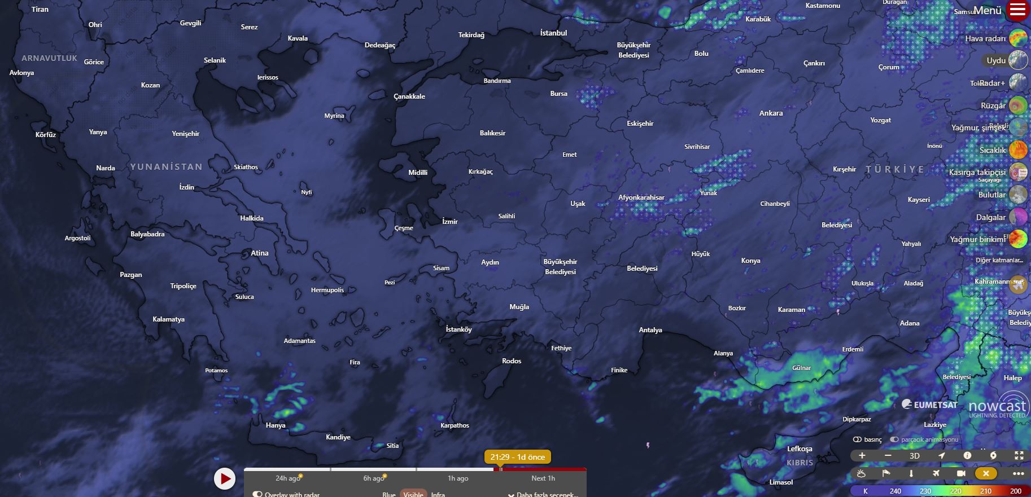Select the Sıcaklık temperature layer thumbnail
Viewport: 1031px width, 497px height.
[1018, 150]
